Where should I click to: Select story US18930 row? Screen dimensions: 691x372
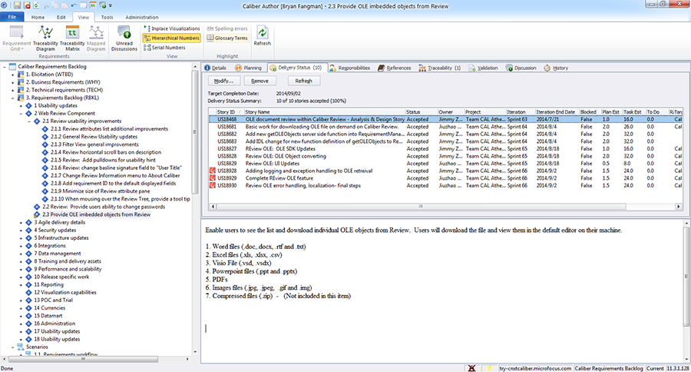(x=445, y=185)
